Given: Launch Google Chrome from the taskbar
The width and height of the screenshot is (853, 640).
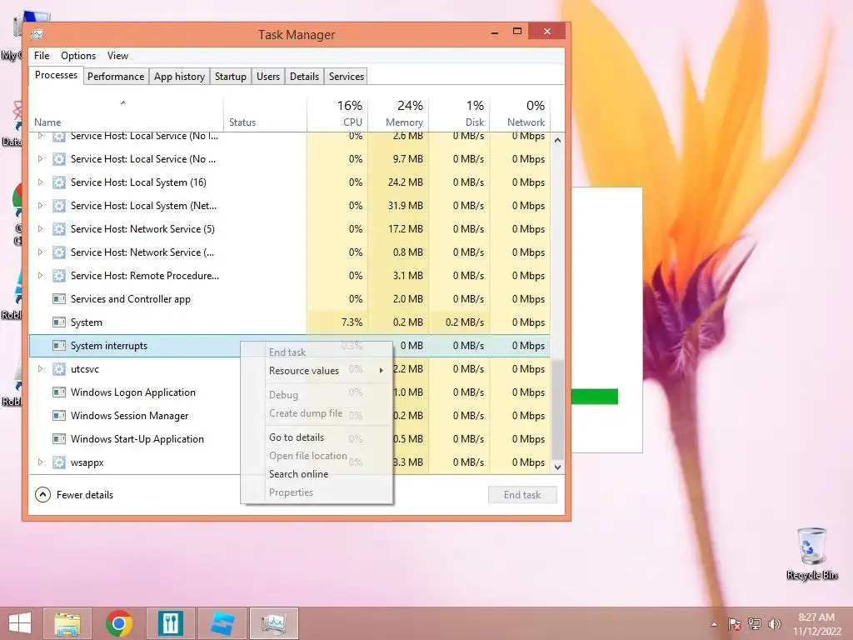Looking at the screenshot, I should 119,623.
